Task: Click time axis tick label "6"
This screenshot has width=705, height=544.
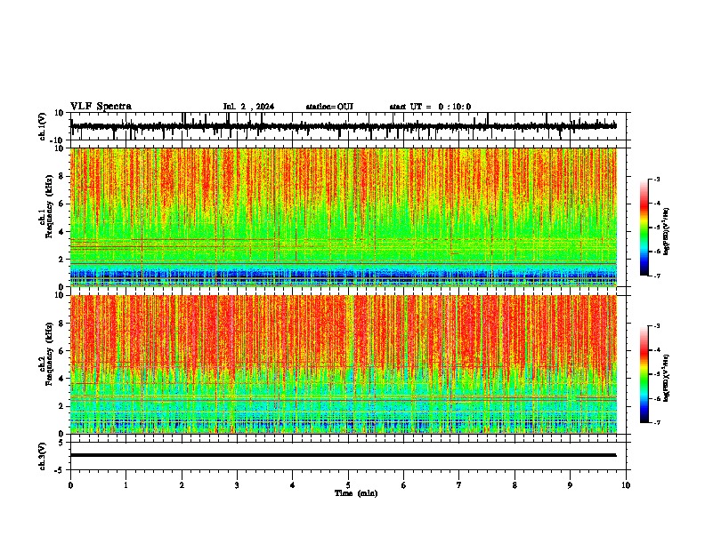Action: (404, 485)
